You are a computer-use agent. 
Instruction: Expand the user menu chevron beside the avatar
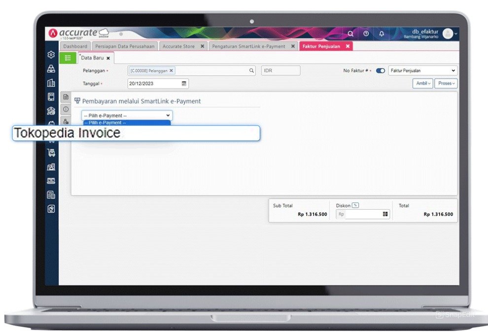tap(455, 33)
